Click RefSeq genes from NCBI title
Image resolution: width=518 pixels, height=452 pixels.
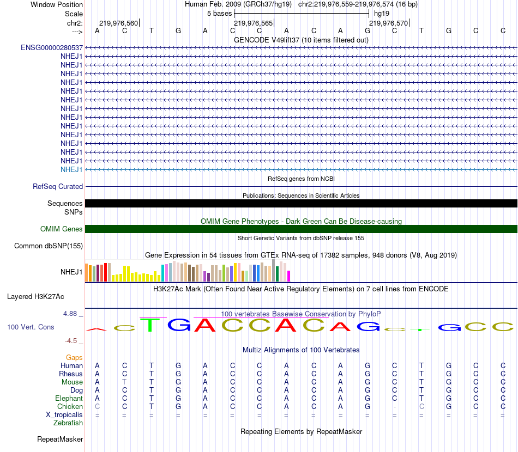pos(302,179)
